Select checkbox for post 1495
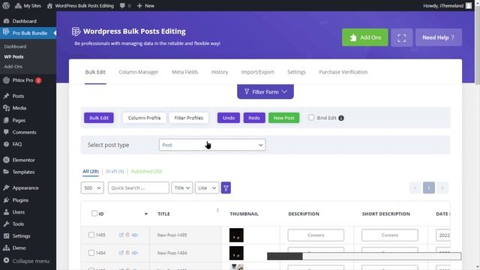This screenshot has width=480, height=270. click(91, 235)
